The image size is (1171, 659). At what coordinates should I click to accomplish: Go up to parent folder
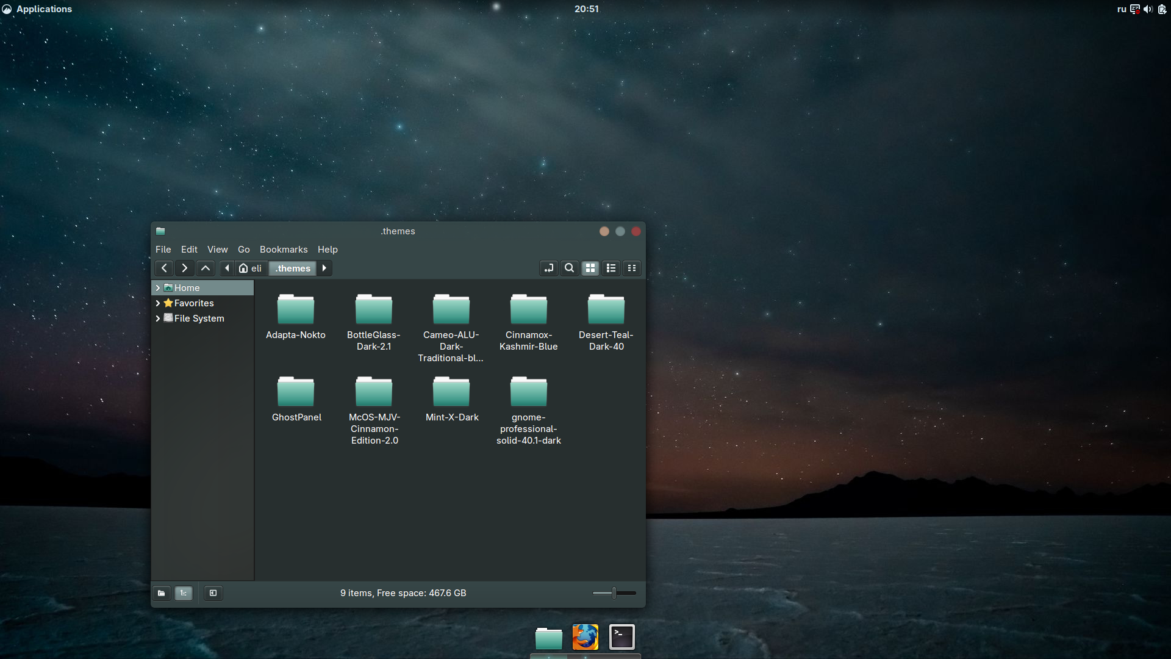point(206,268)
